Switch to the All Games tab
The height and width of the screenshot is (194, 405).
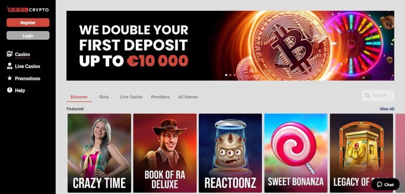tap(188, 97)
